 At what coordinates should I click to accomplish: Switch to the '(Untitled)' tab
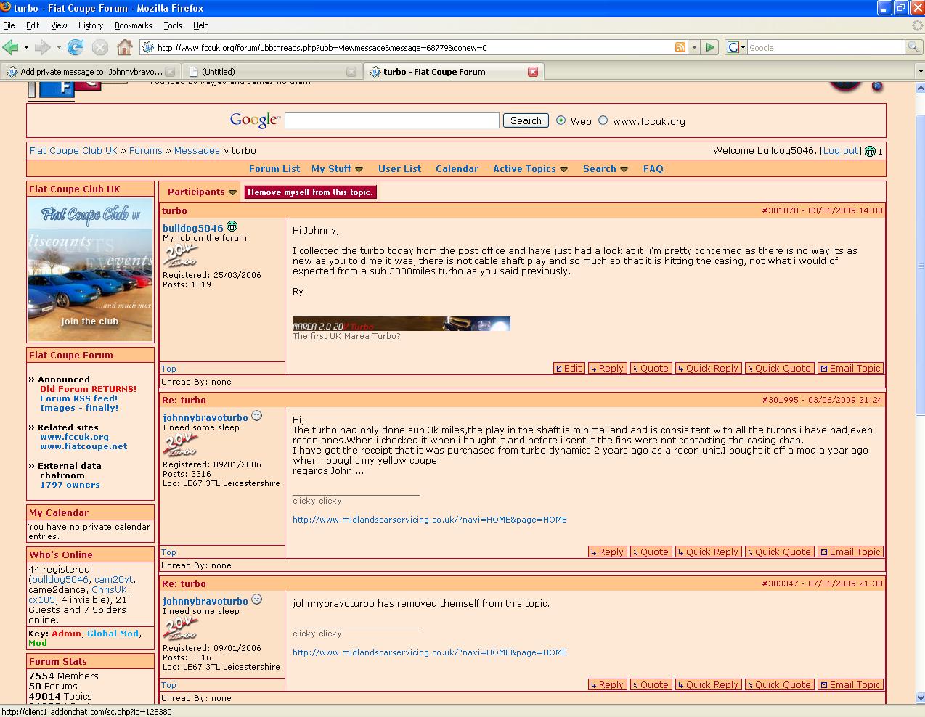[x=272, y=71]
